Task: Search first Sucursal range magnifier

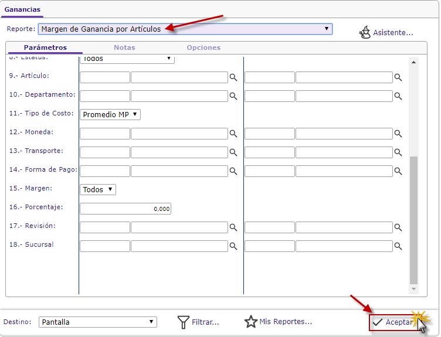Action: tap(233, 246)
